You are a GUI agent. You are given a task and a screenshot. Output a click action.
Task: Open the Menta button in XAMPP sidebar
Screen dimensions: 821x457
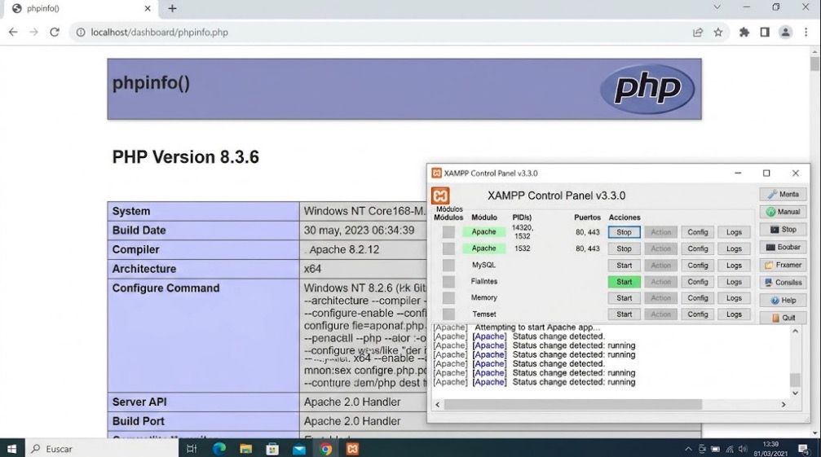click(x=783, y=194)
